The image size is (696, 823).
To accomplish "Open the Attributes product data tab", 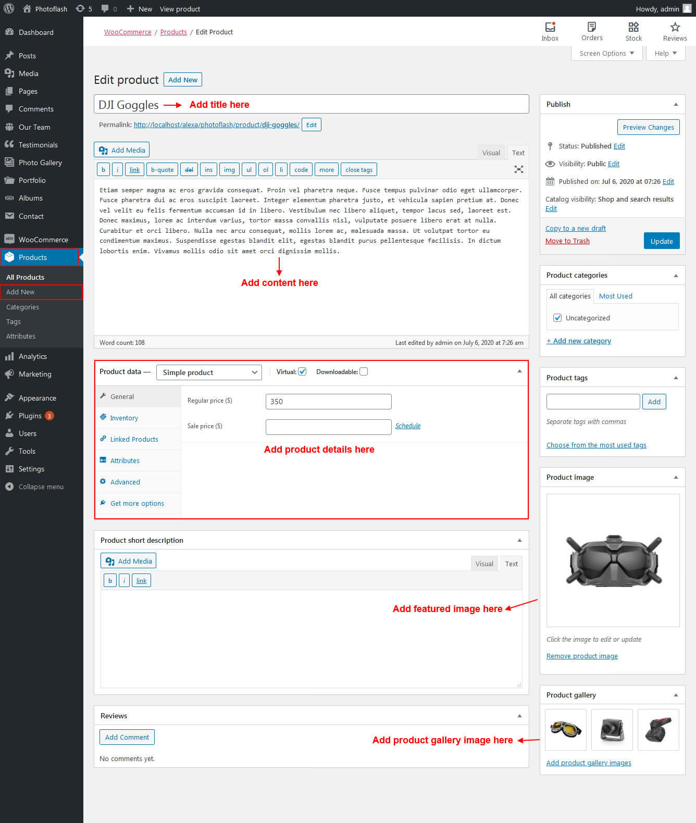I will [138, 460].
